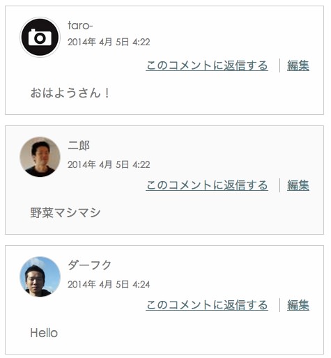Click the comment text Hello
Screen dimensions: 331x358
(x=44, y=333)
